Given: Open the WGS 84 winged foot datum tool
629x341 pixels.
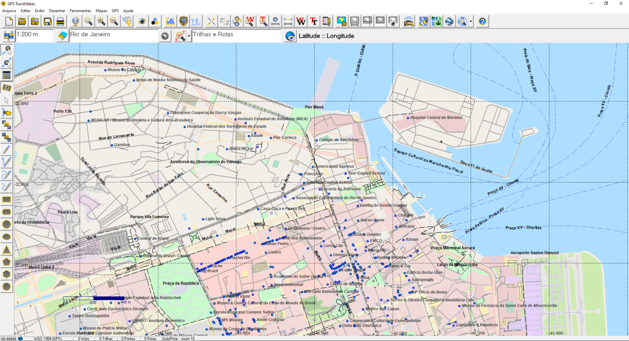Looking at the screenshot, I should tap(127, 21).
